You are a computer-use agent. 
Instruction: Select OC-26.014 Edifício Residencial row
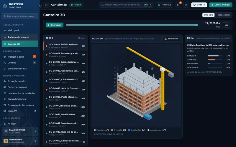(x=65, y=46)
